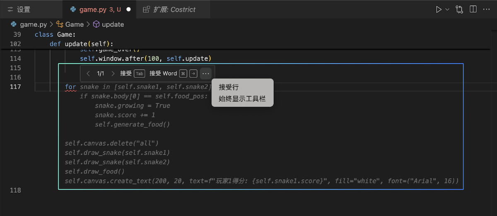Show previous inline suggestion arrow
The image size is (497, 216).
(x=88, y=73)
